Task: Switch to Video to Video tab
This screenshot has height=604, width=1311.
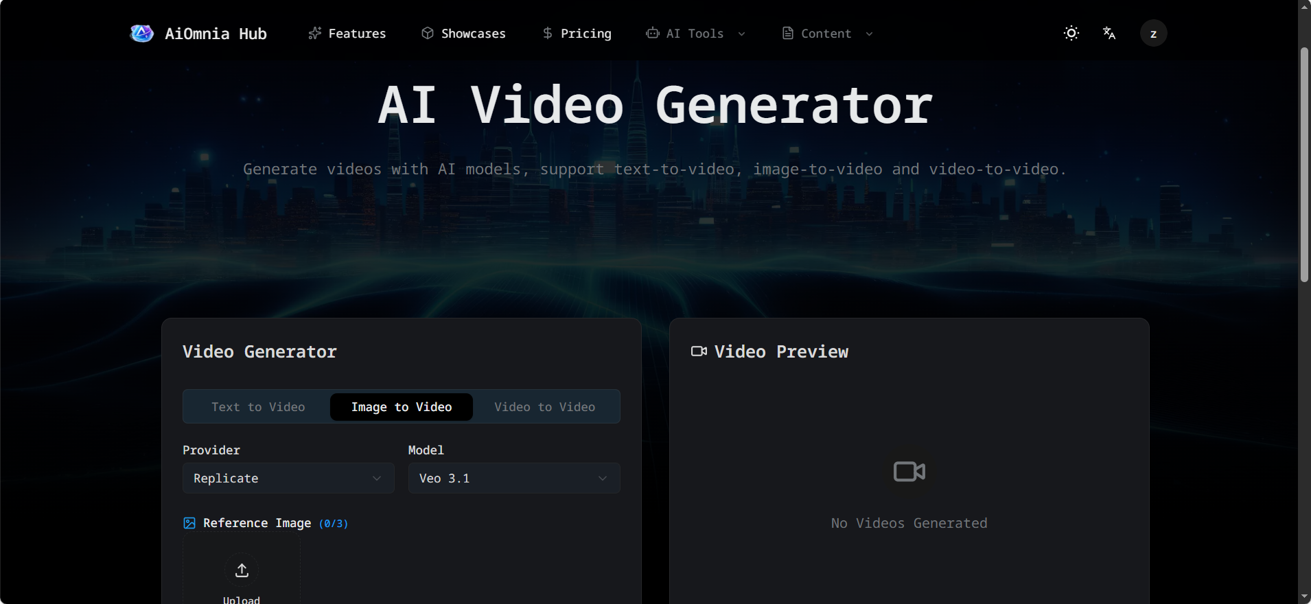Action: pyautogui.click(x=545, y=407)
